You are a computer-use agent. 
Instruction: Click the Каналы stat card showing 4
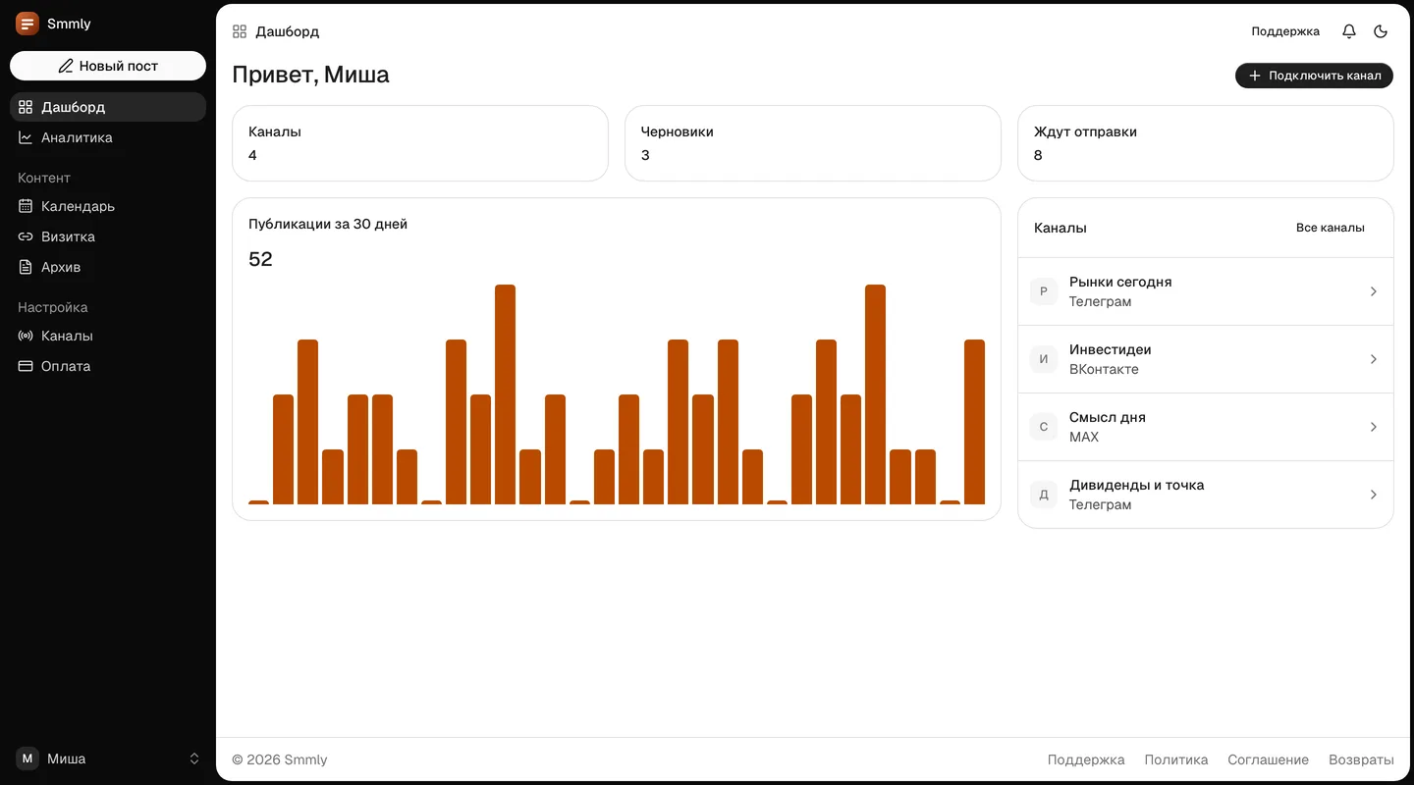(420, 143)
